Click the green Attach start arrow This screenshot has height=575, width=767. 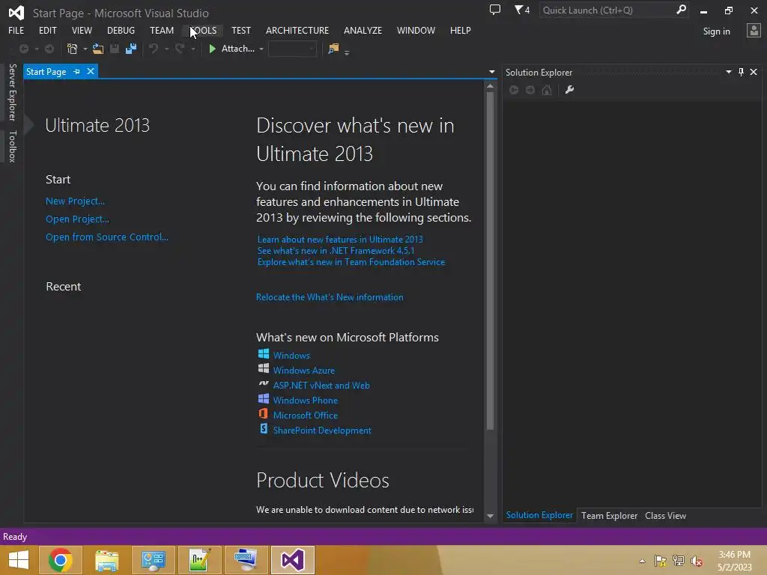coord(212,49)
